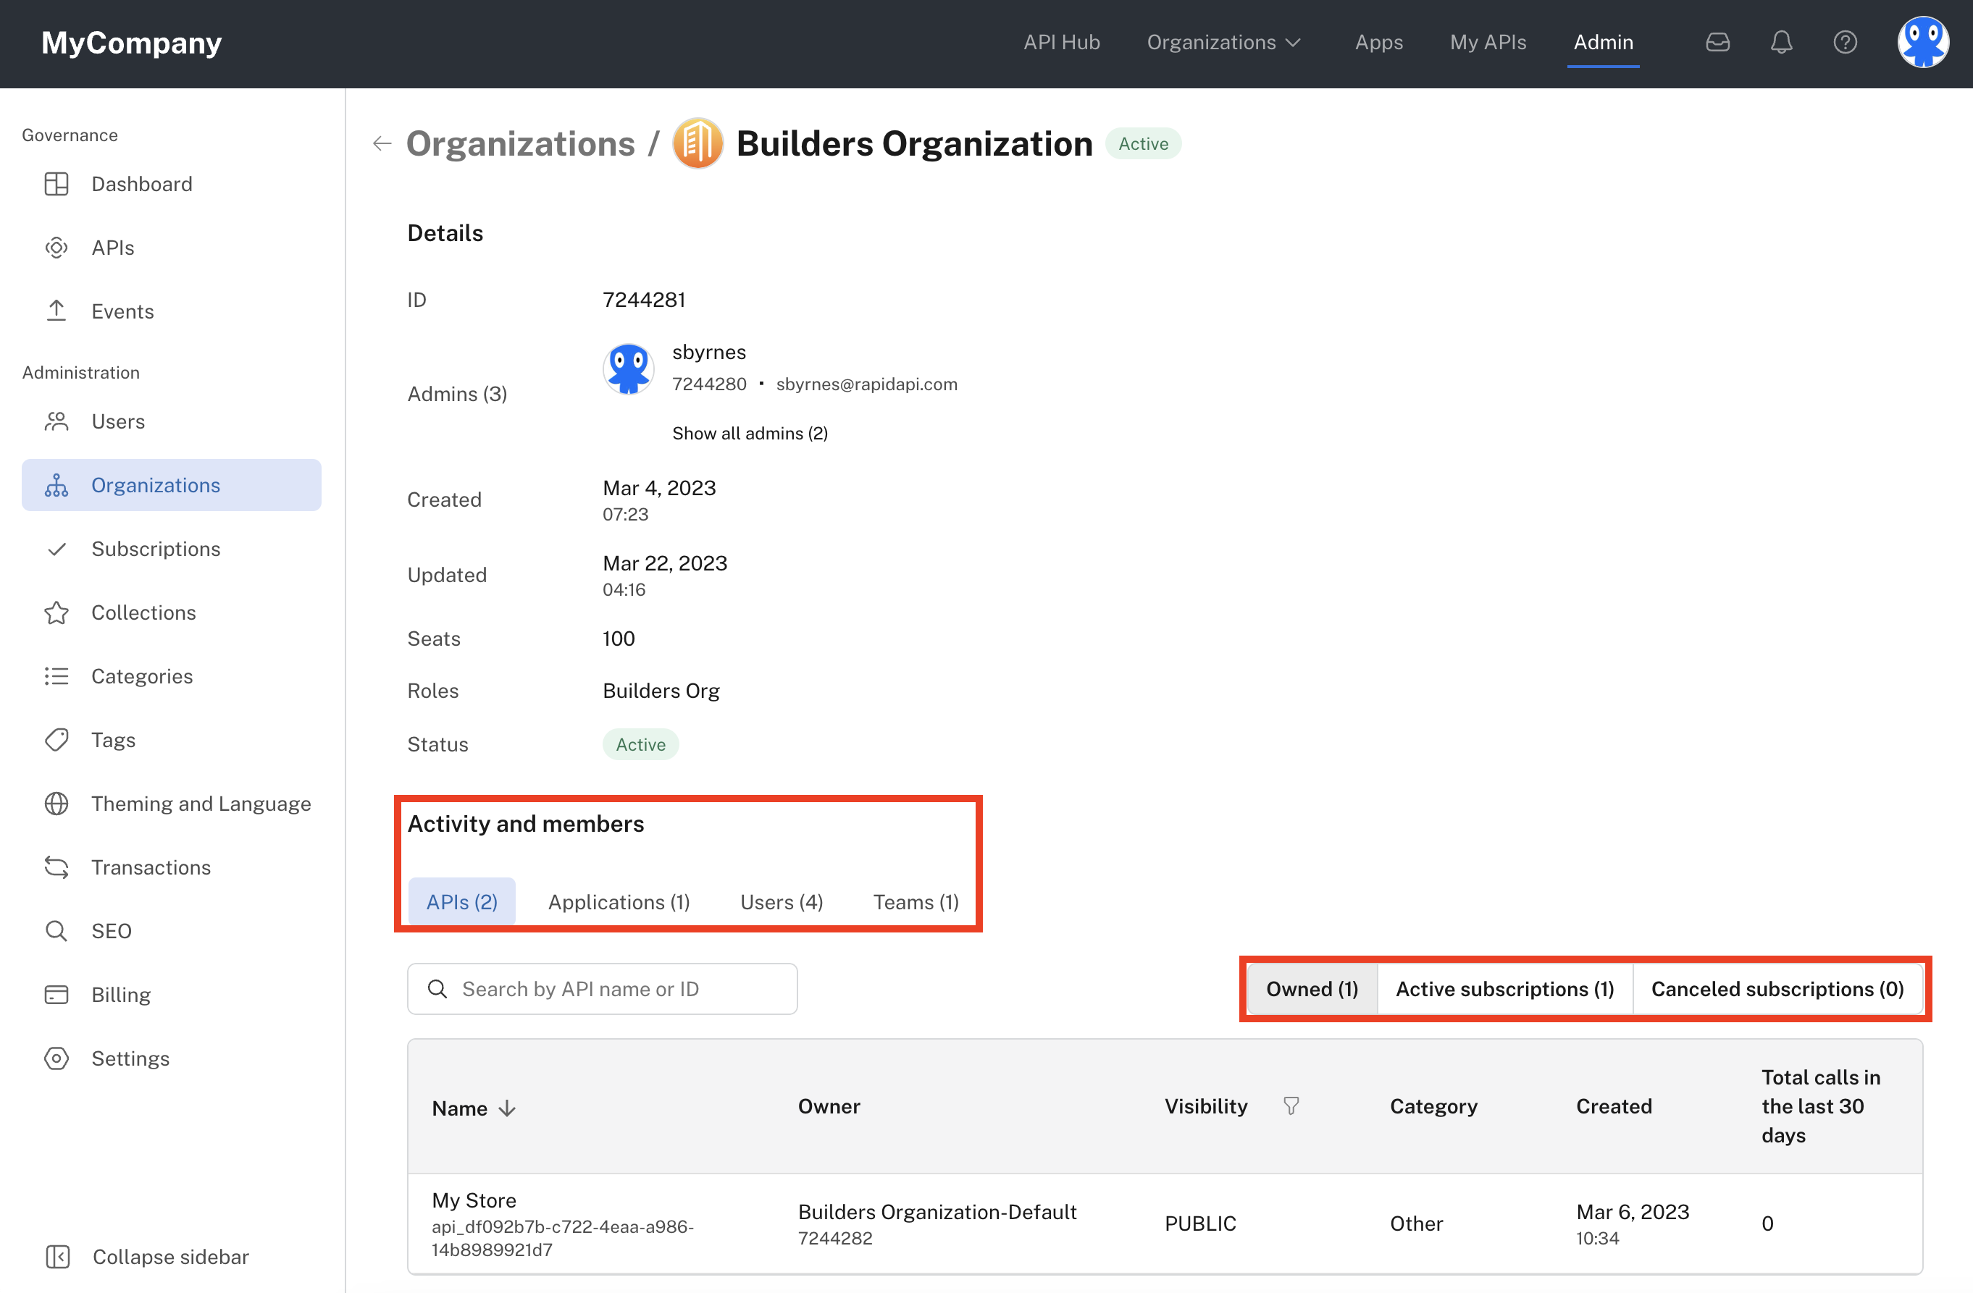Click the Dashboard icon in sidebar
Screen dimensions: 1973x1293
tap(56, 183)
